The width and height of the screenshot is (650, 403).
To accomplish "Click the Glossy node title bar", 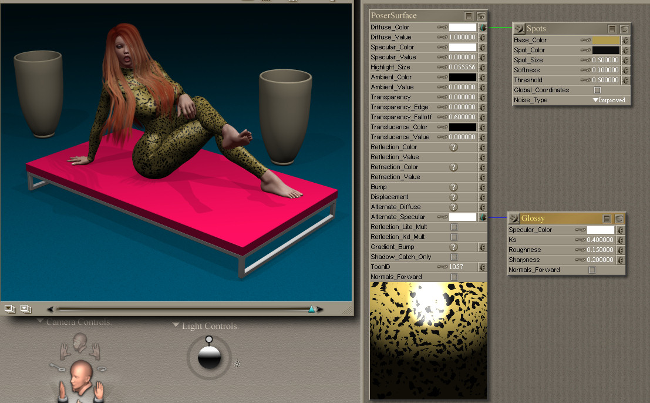I will click(x=558, y=219).
